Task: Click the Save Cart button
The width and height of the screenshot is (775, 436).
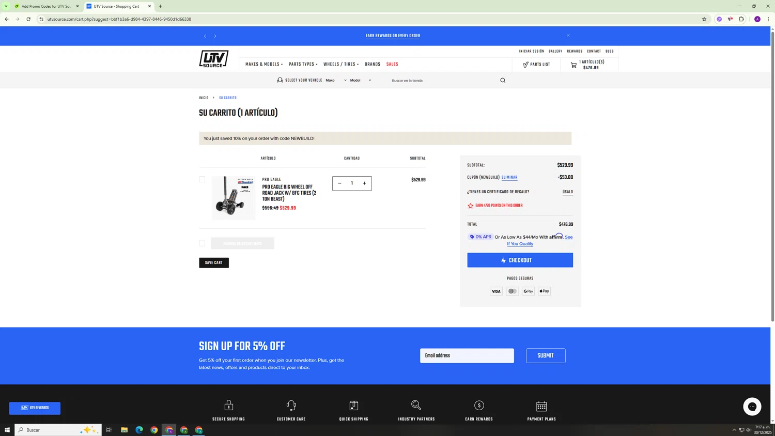Action: [214, 263]
